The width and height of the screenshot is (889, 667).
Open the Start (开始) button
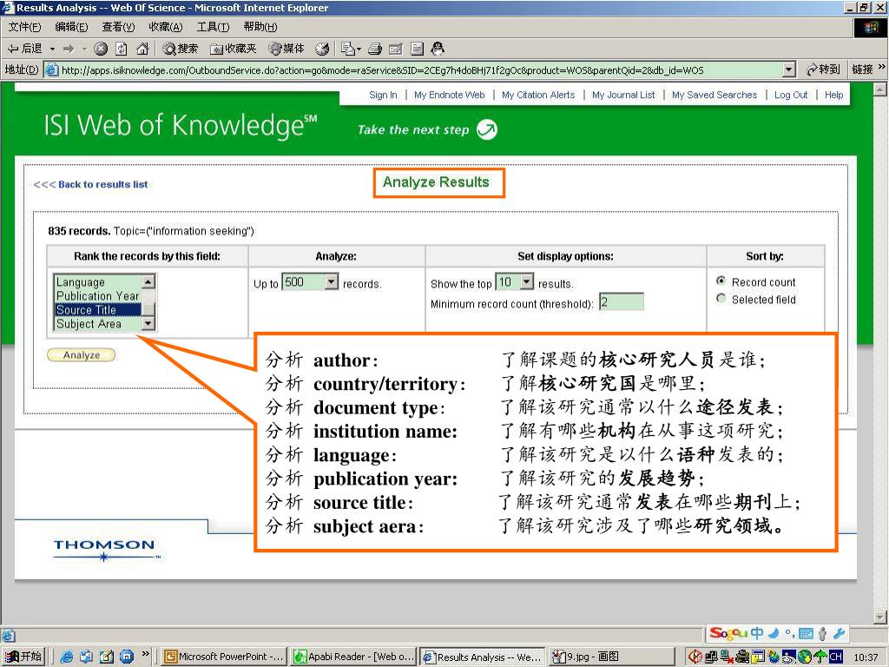tap(23, 657)
